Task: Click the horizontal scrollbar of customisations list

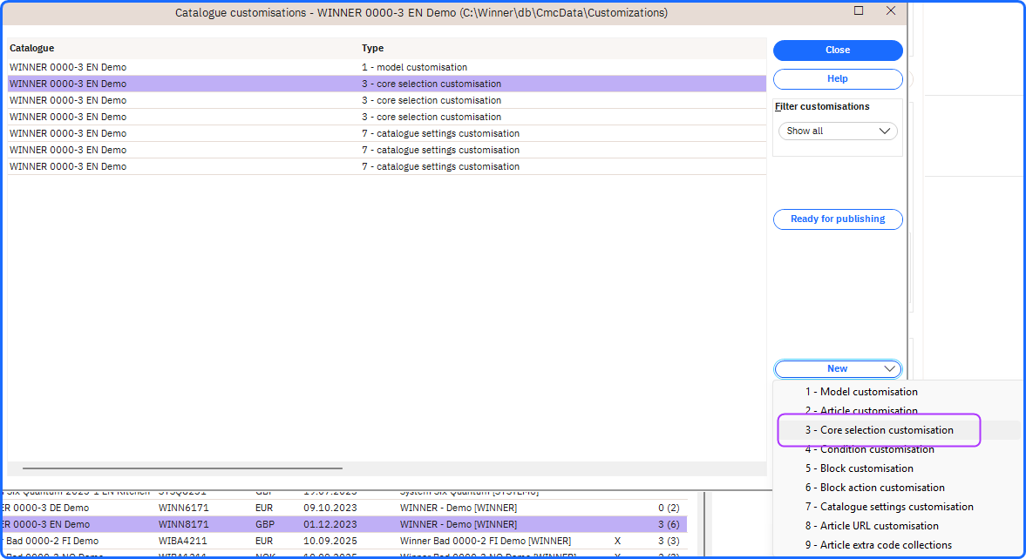Action: [182, 468]
